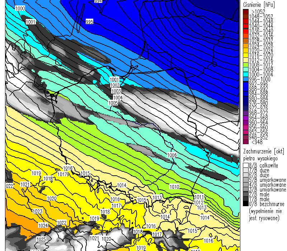Image resolution: width=287 pixels, height=251 pixels.
Task: Click the '1010' isobar label on the map
Action: pos(174,187)
